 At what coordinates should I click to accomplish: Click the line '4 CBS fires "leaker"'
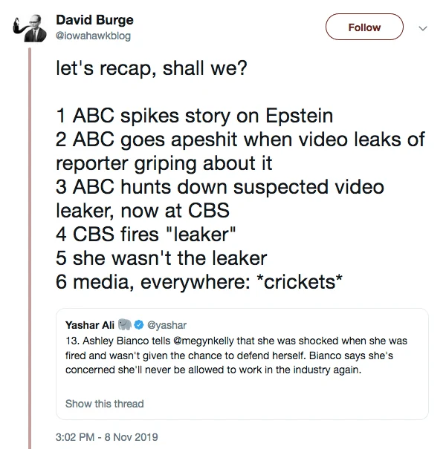click(146, 233)
